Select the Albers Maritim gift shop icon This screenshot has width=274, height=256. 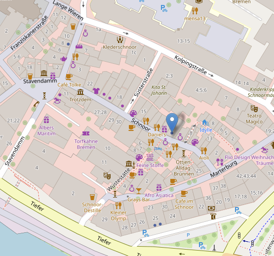46,120
